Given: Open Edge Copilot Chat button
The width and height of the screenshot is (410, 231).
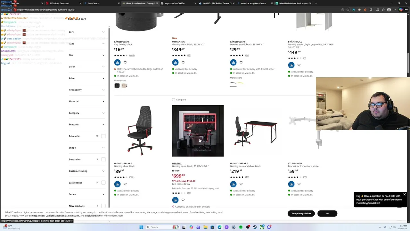Looking at the screenshot, I should [403, 10].
